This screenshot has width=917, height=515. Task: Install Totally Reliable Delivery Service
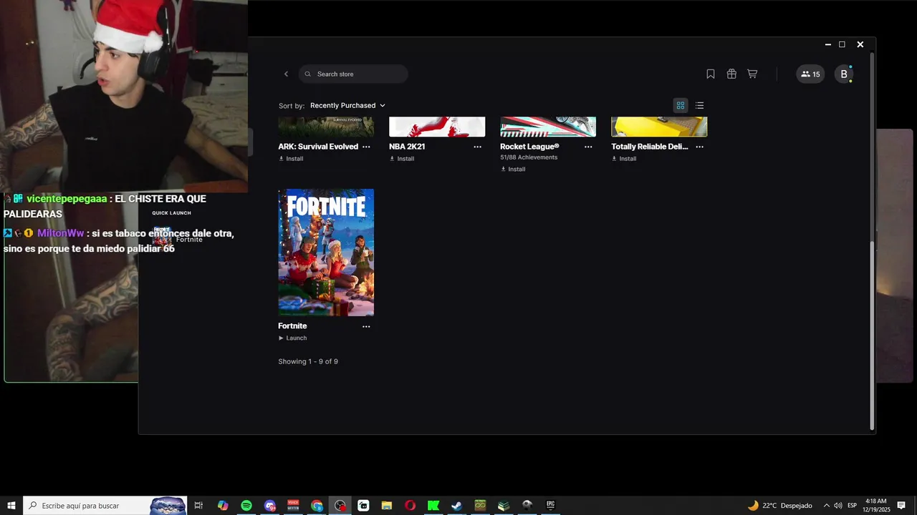click(624, 159)
